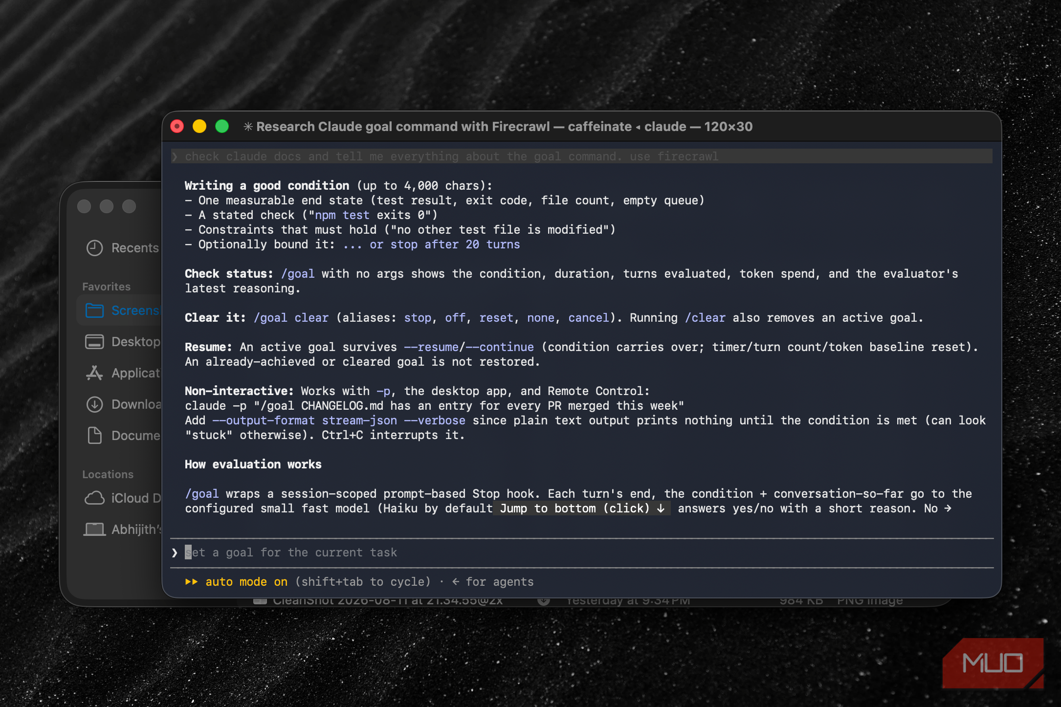Open Applications icon in Finder sidebar
Screen dimensions: 1061x707
(94, 373)
